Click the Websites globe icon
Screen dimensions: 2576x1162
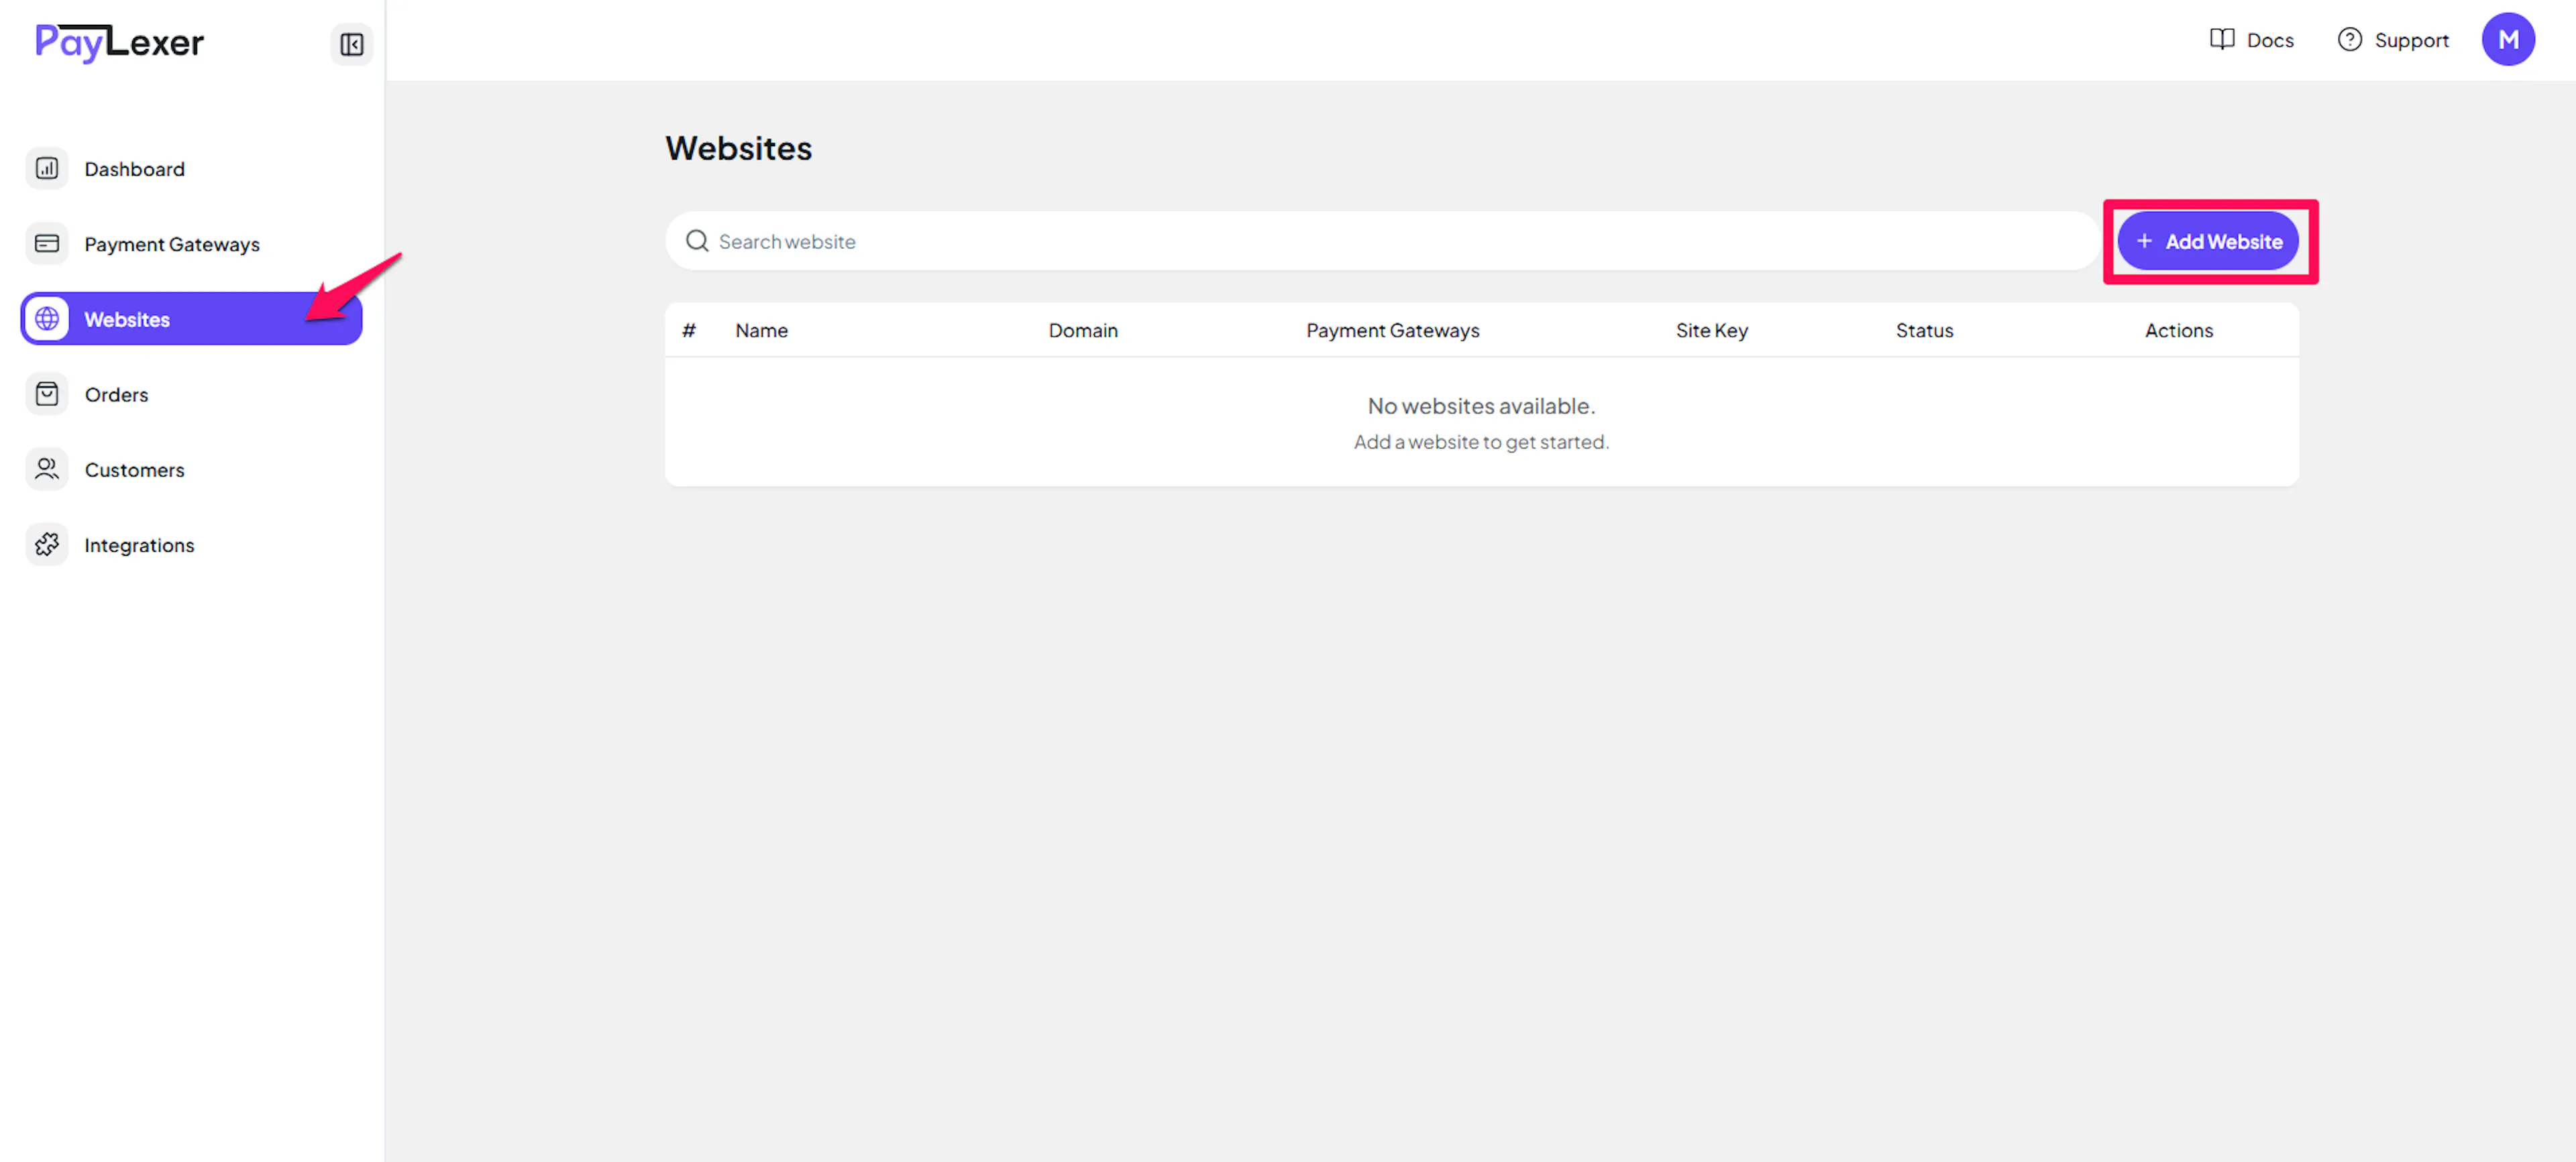tap(47, 318)
